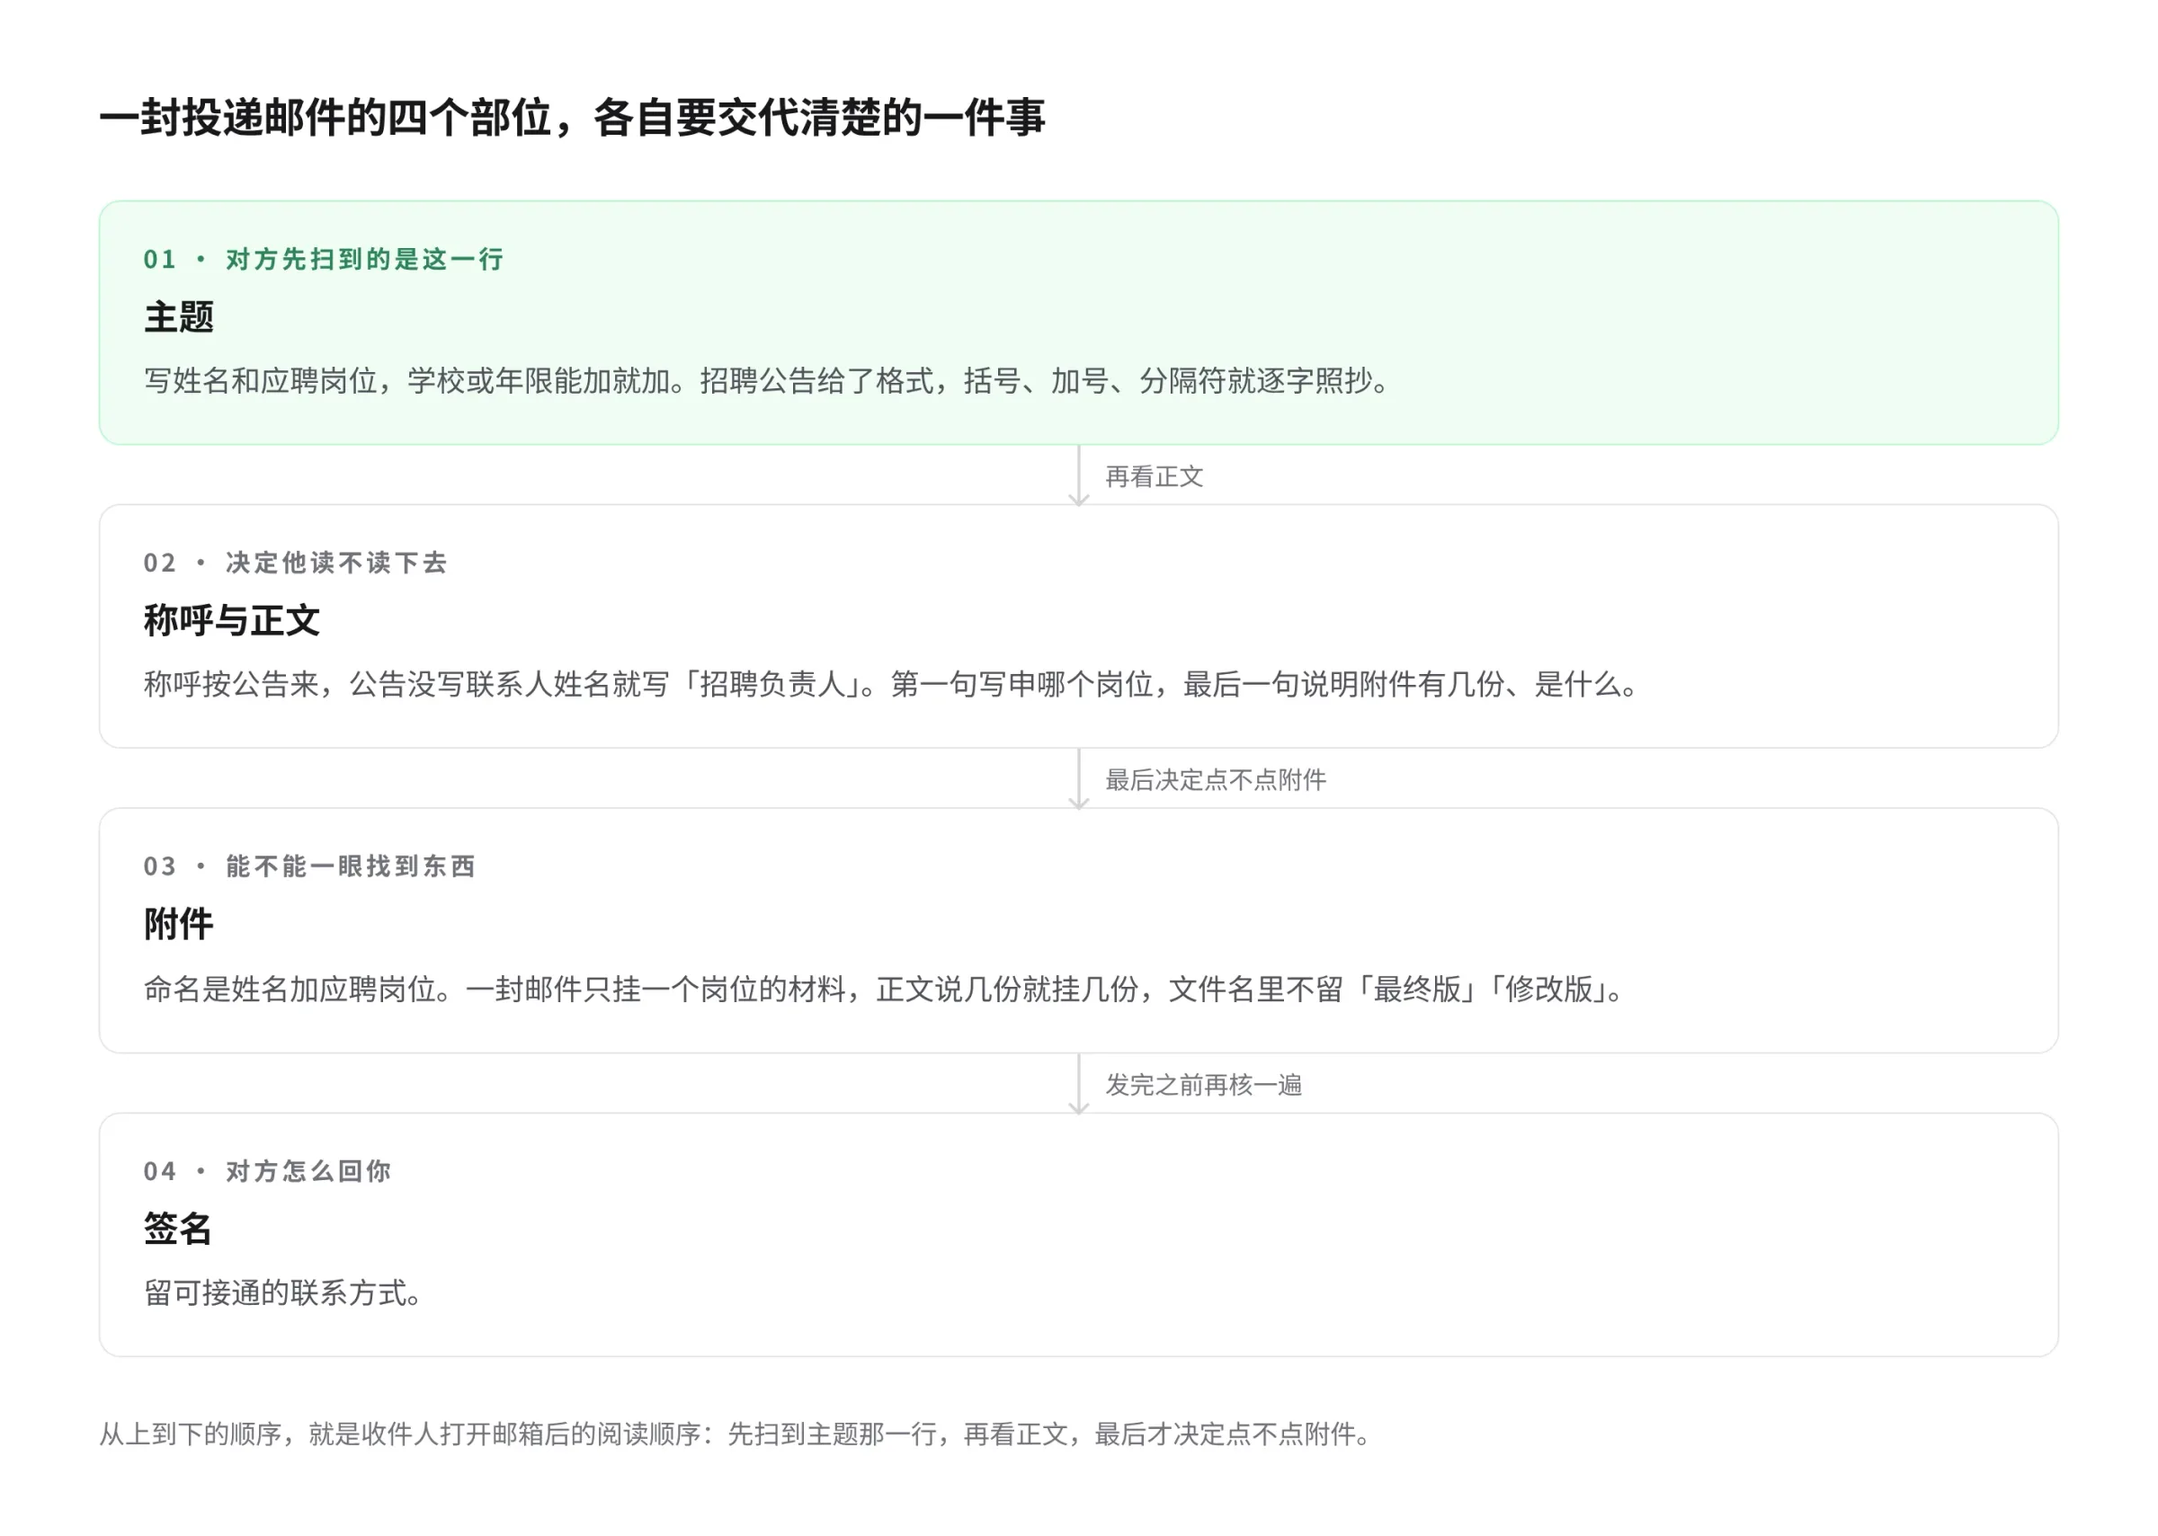Click the description starting 命名是姓名加应聘岗位
The image size is (2158, 1536).
(x=885, y=990)
